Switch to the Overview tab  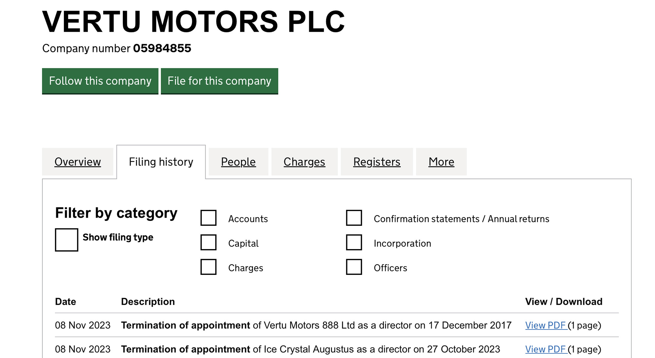click(x=78, y=162)
